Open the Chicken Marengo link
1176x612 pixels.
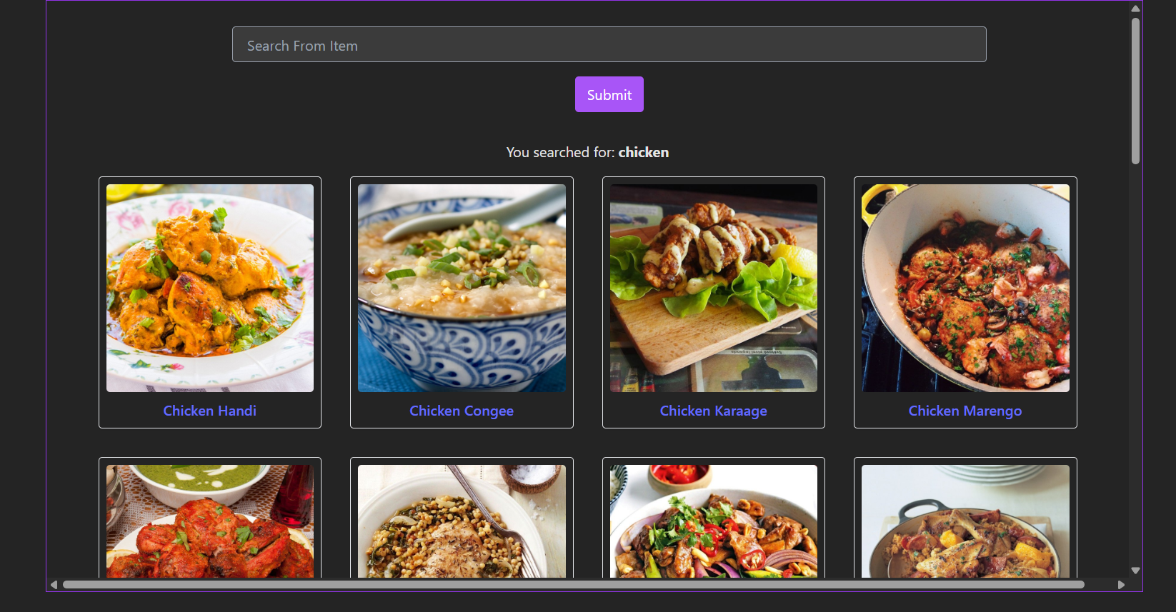[x=965, y=411]
